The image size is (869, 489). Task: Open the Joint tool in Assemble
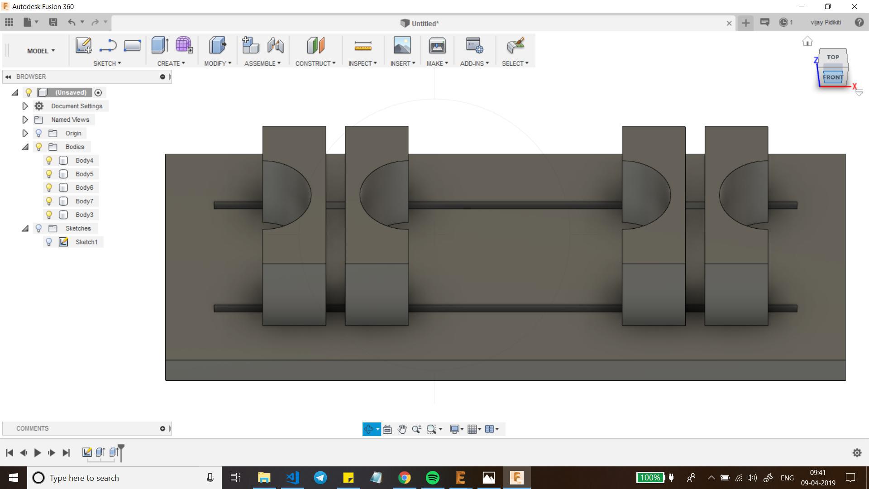(275, 46)
